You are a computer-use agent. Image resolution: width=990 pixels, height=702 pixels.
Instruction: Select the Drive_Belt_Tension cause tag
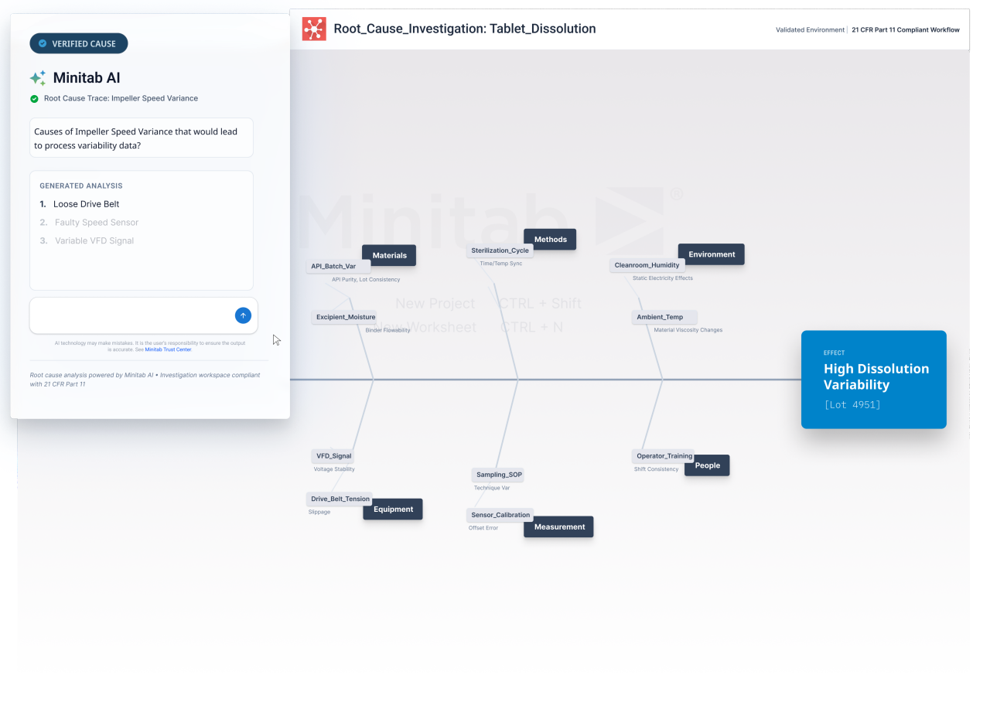point(340,499)
